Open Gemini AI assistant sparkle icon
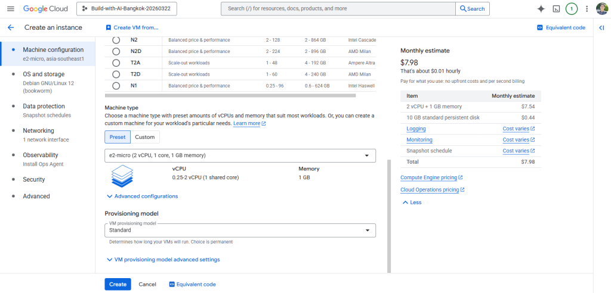This screenshot has width=611, height=293. (541, 9)
